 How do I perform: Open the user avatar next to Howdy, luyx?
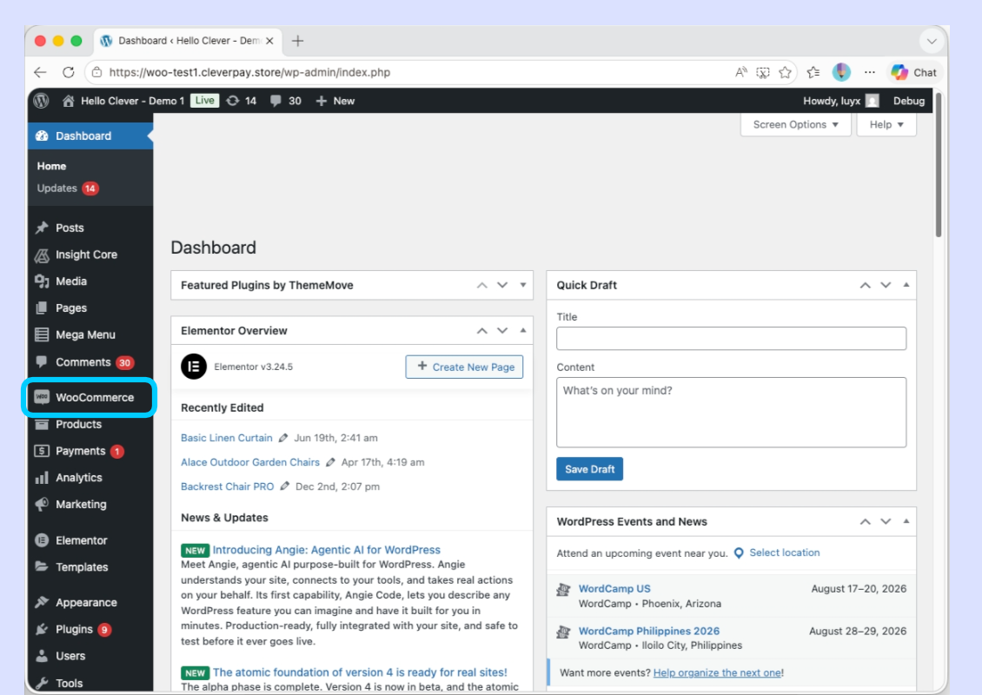pos(873,101)
